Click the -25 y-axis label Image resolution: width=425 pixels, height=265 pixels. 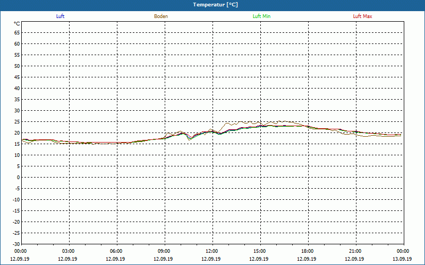[16, 233]
